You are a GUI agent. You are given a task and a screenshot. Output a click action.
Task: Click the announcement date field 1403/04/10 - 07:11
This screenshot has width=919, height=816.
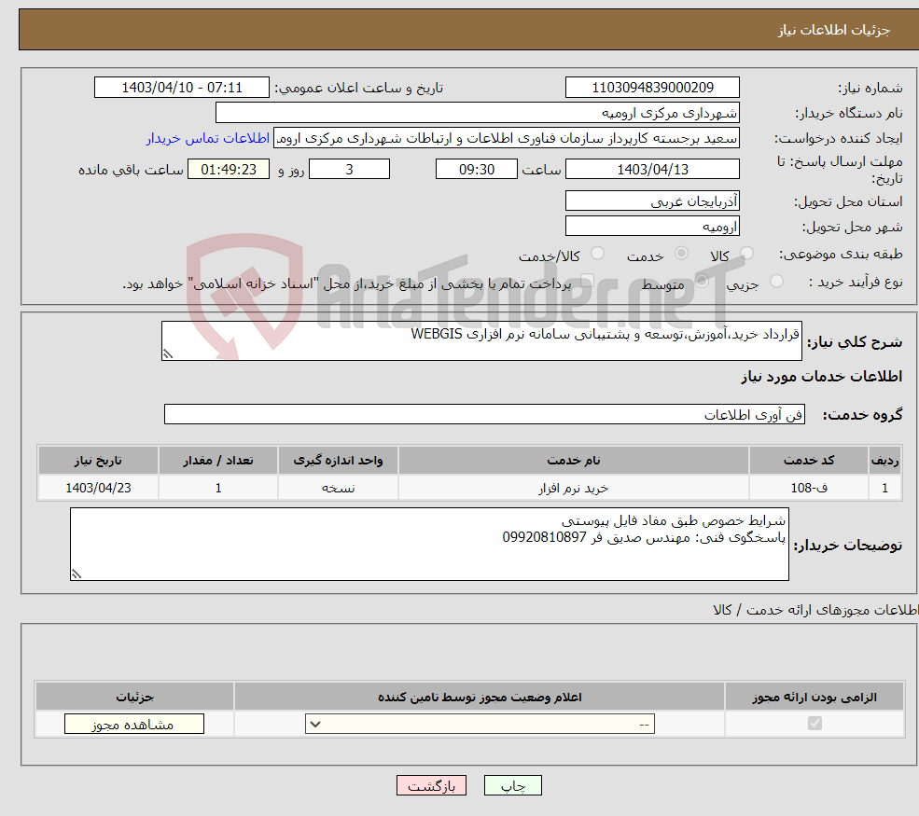[182, 88]
